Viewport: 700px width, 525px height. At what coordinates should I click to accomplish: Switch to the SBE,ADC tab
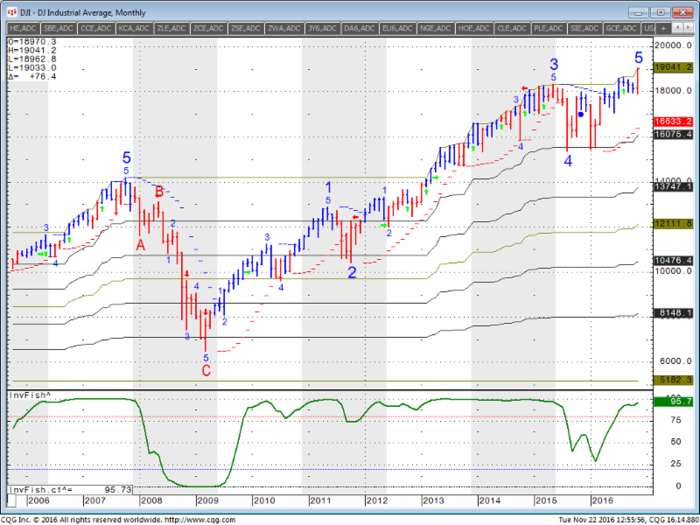tap(58, 28)
